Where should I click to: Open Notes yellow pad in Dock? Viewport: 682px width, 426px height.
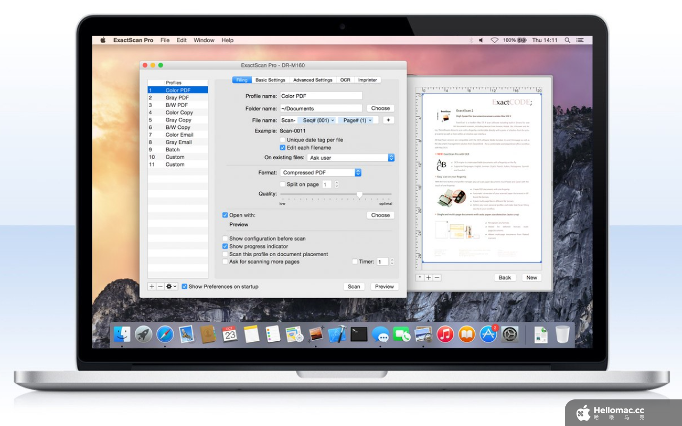click(251, 334)
